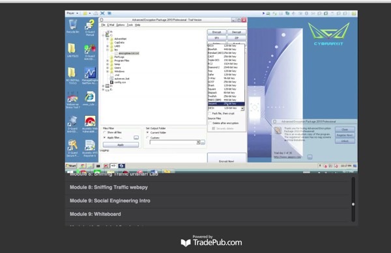Click the browse button beside Apply filter
The image size is (391, 253).
136,138
